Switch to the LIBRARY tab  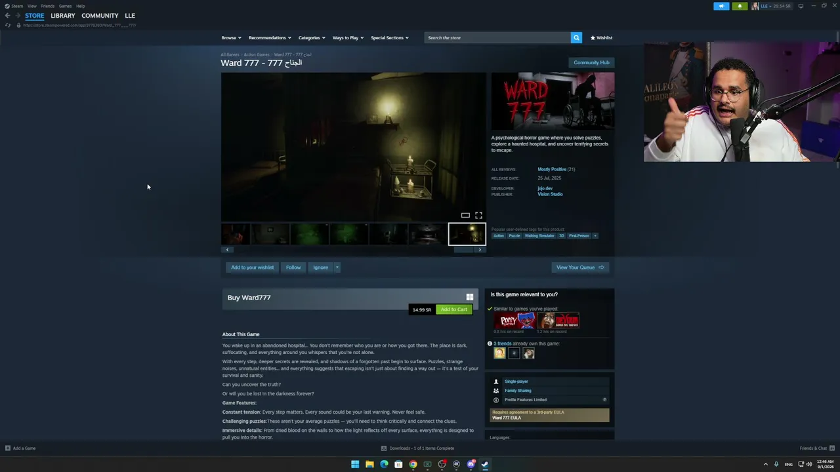(63, 16)
